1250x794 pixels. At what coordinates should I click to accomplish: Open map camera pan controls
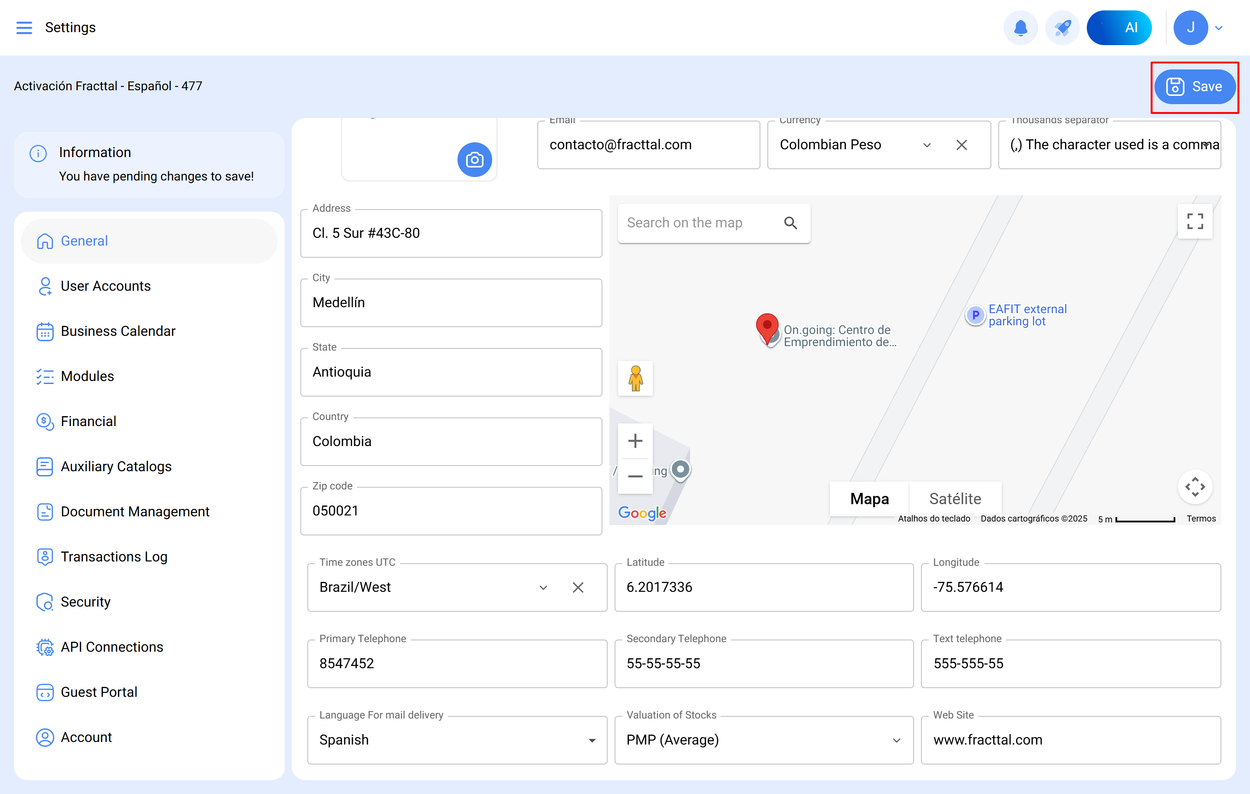(1194, 487)
